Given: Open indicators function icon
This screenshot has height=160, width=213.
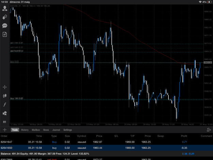Looking at the screenshot, I should (x=5, y=104).
